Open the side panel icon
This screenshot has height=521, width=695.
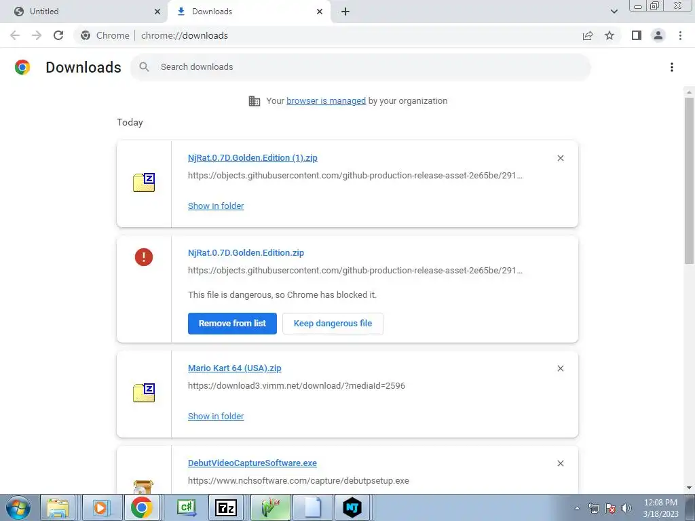(x=637, y=35)
